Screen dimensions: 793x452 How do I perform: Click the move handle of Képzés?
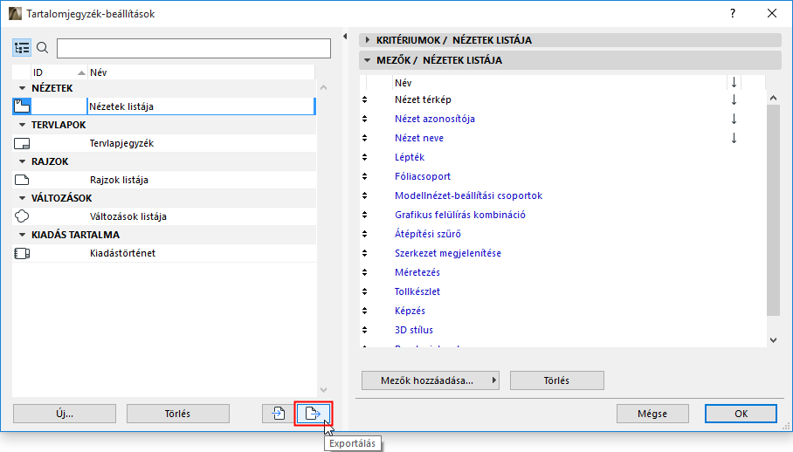pos(365,312)
